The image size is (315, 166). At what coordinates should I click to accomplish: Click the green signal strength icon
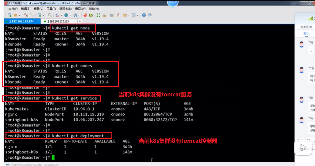coord(311,18)
